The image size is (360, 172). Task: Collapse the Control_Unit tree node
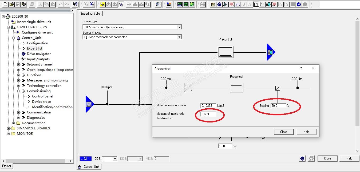coord(14,38)
